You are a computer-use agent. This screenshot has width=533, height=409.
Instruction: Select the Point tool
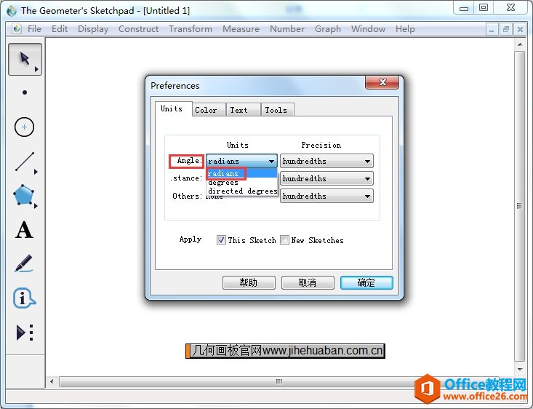tap(25, 92)
